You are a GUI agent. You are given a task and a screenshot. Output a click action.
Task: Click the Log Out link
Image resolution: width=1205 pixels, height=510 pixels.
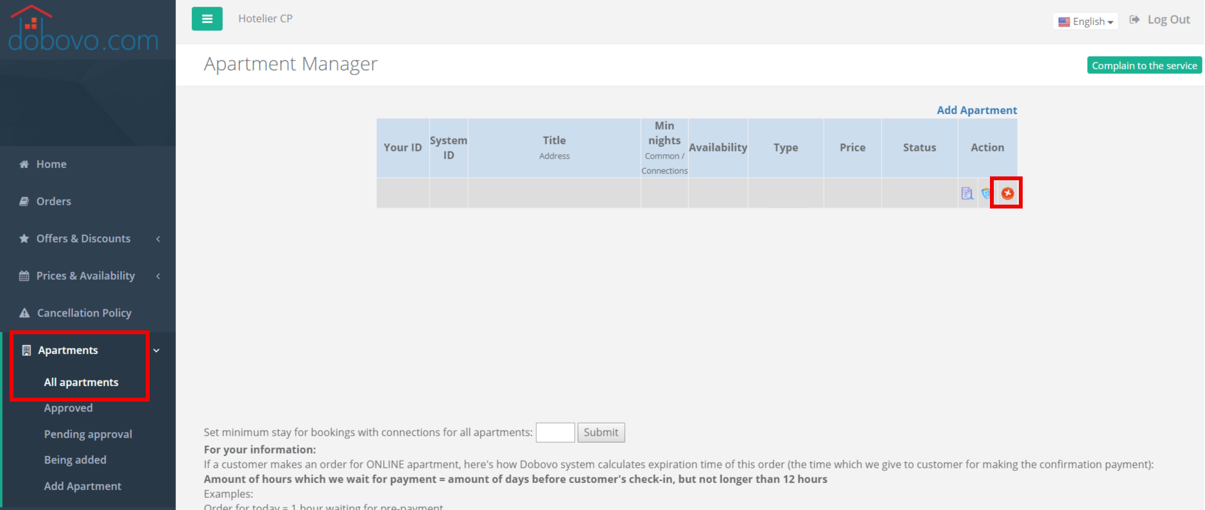coord(1168,20)
